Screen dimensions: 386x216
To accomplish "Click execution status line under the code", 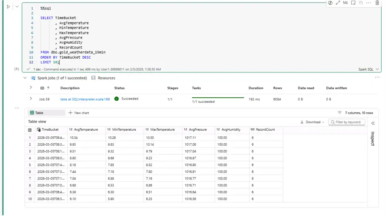I will point(97,69).
